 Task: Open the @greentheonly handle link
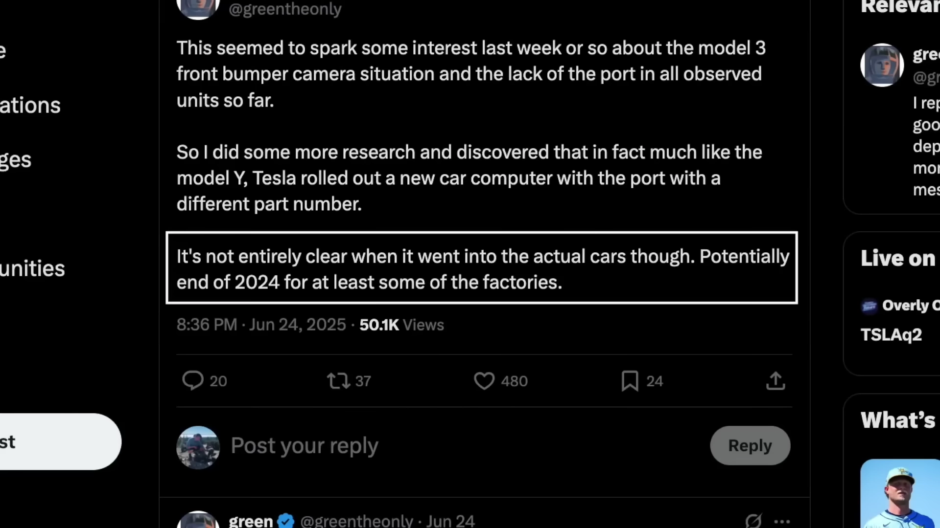click(x=284, y=9)
